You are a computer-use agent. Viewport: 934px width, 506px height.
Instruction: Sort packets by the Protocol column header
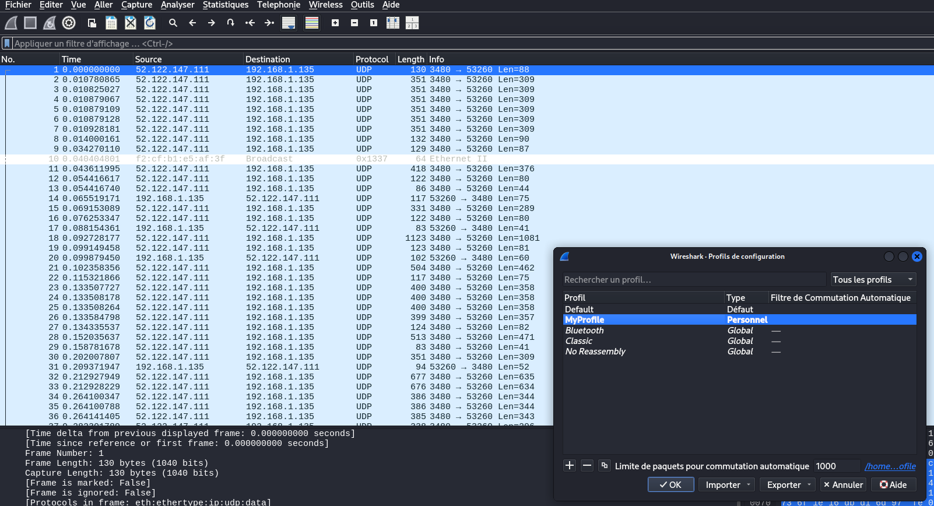(x=374, y=59)
